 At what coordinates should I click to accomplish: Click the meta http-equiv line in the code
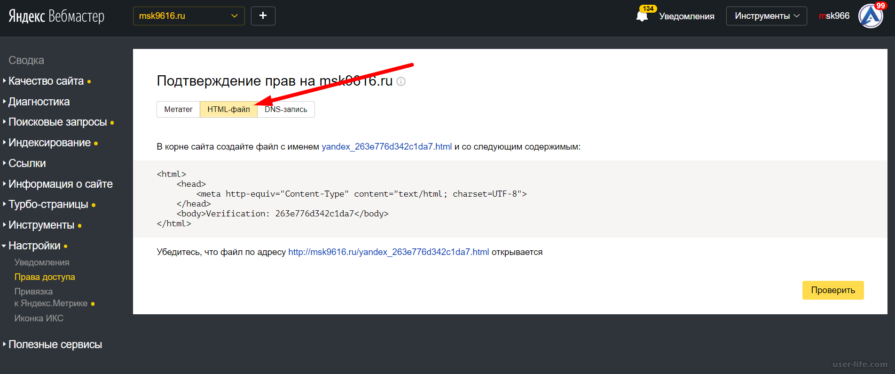click(x=361, y=194)
